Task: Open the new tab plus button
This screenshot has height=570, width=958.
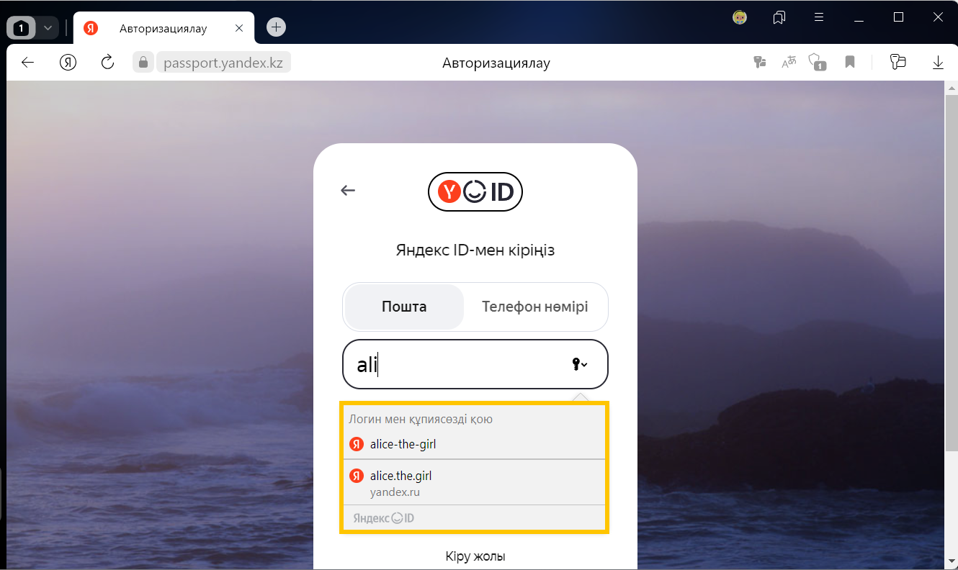Action: click(276, 27)
